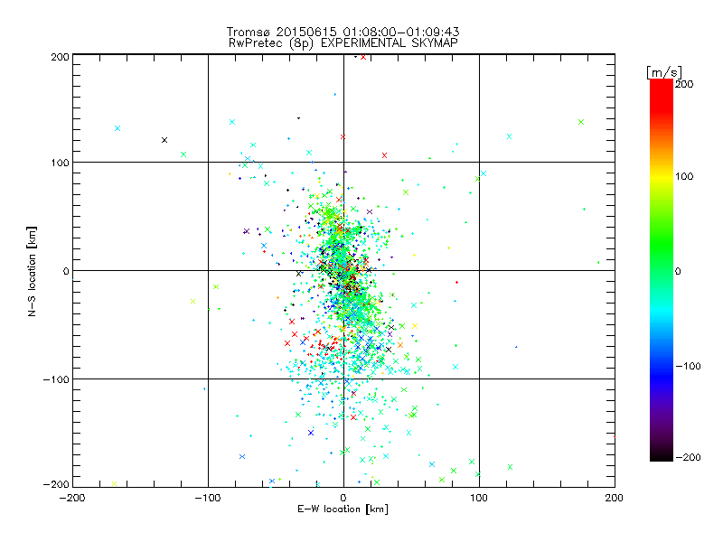Click the colorbar '0' value label
Viewport: 723px width, 542px height.
(678, 271)
